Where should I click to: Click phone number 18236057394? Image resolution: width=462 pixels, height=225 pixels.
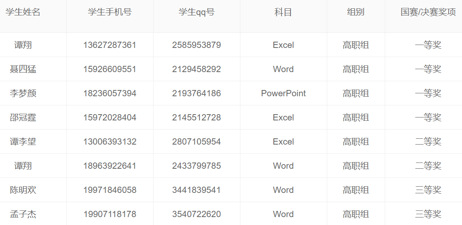pos(110,93)
